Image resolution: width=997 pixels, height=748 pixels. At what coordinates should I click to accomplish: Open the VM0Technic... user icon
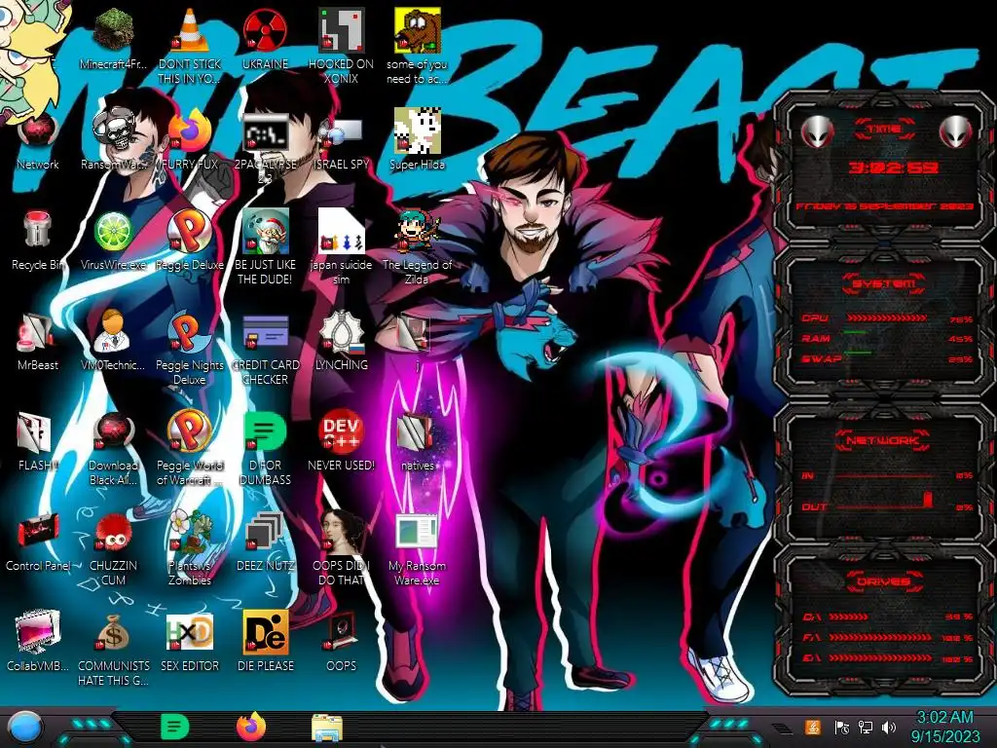pos(114,331)
